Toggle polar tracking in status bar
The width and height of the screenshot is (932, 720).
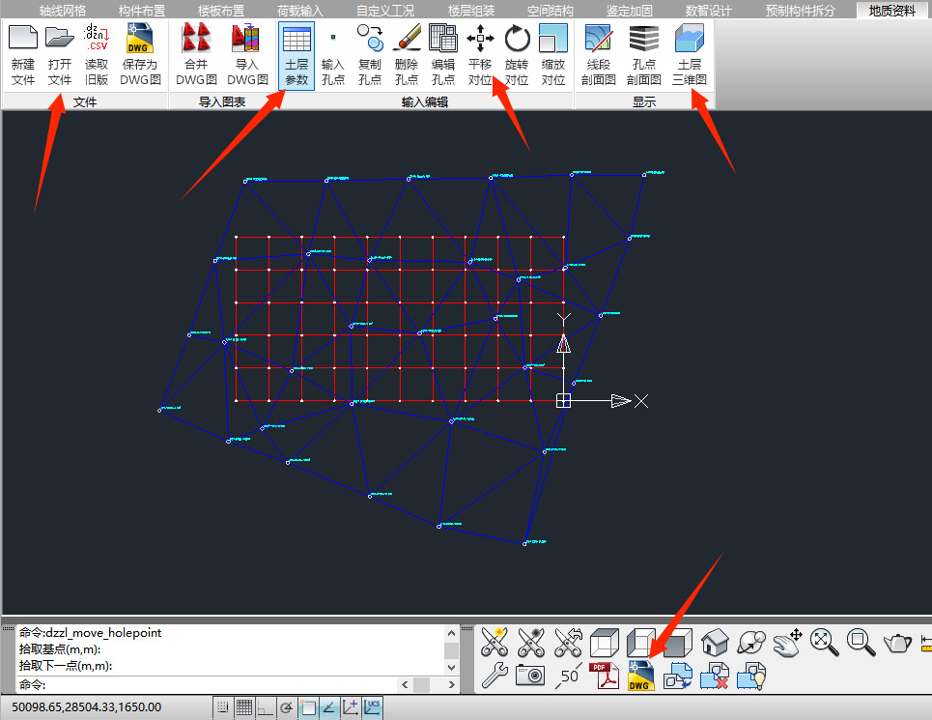(287, 707)
